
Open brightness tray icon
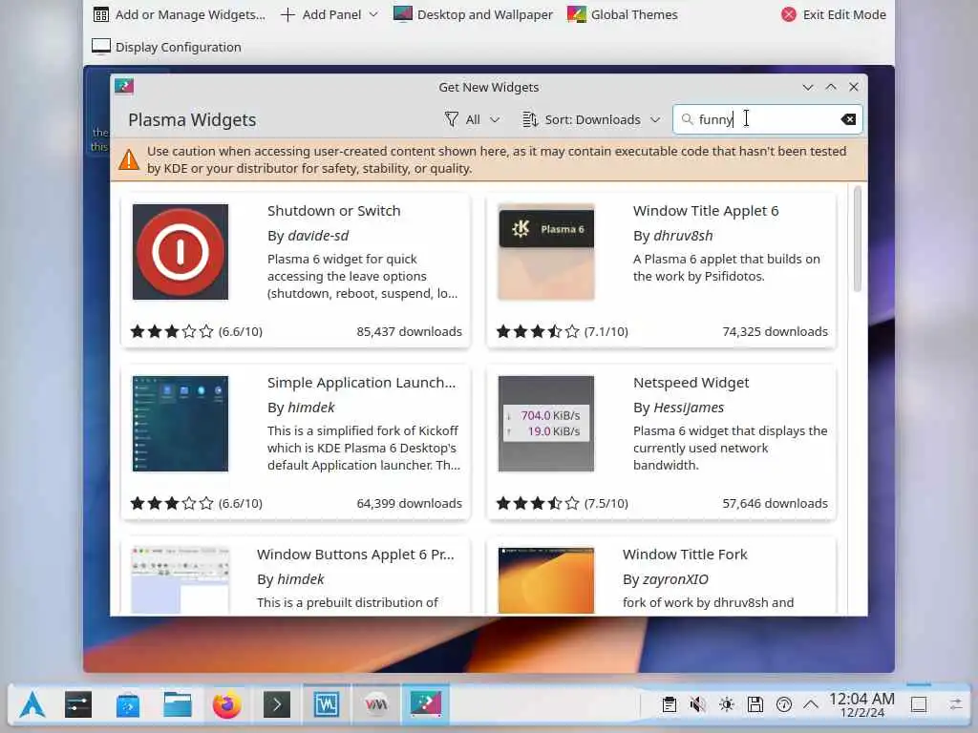point(727,705)
